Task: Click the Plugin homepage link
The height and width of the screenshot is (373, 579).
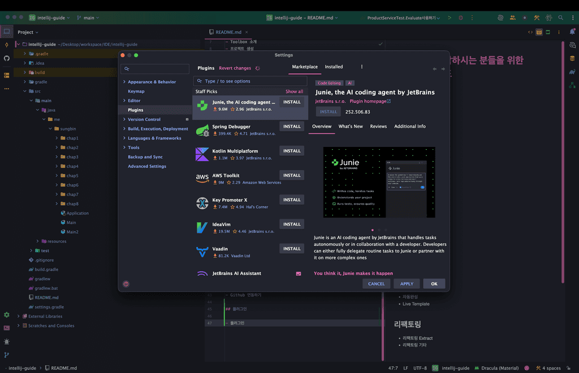Action: point(370,101)
